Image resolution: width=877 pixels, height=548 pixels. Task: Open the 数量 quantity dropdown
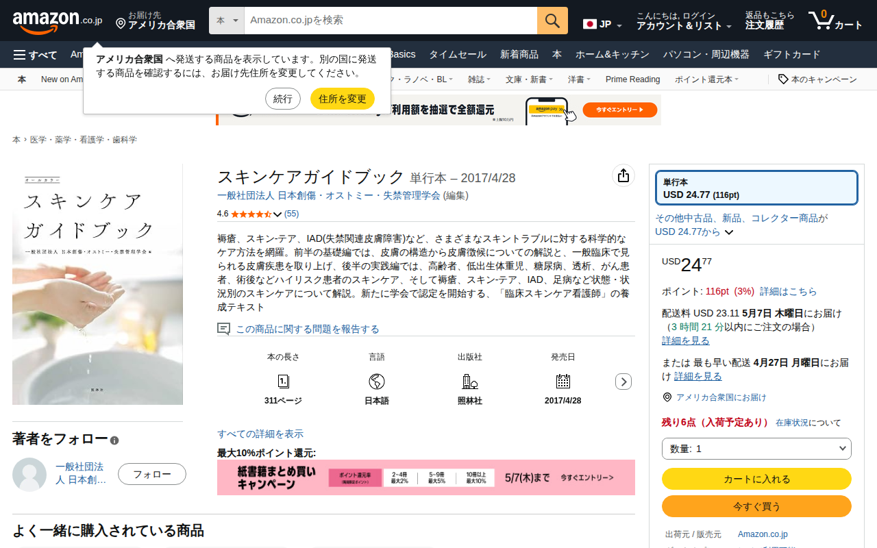(756, 449)
